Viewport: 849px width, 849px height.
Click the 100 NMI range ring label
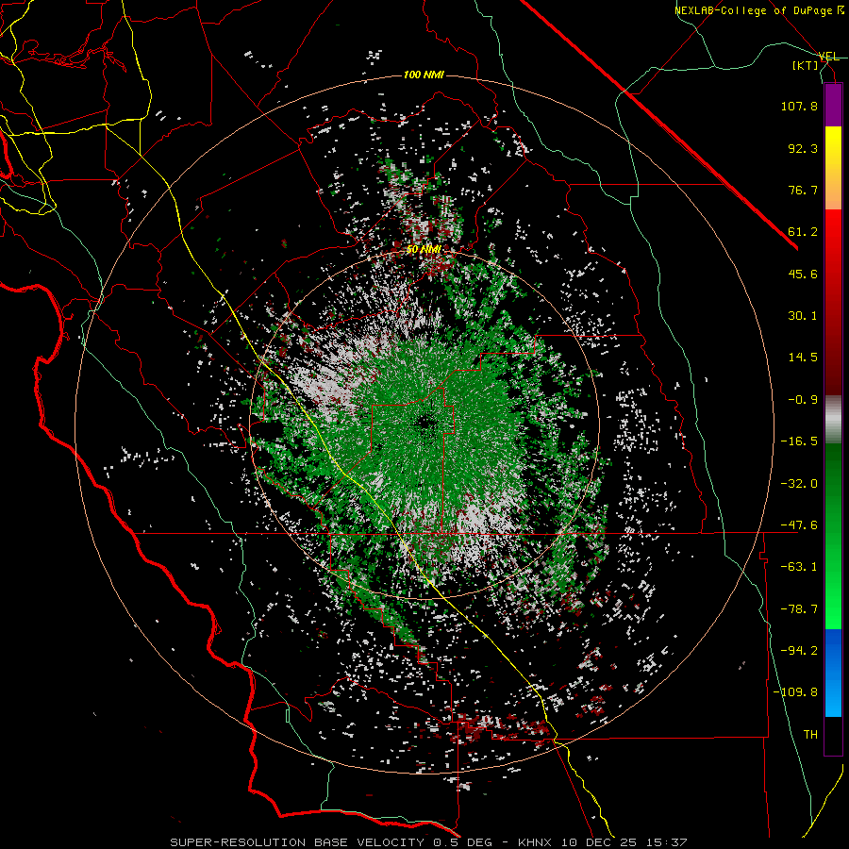point(424,75)
